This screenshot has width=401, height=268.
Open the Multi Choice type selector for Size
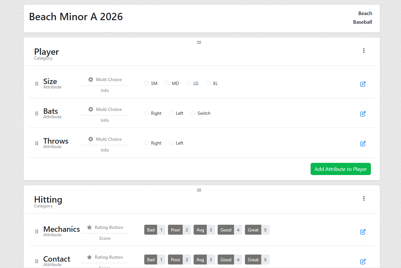pyautogui.click(x=105, y=79)
